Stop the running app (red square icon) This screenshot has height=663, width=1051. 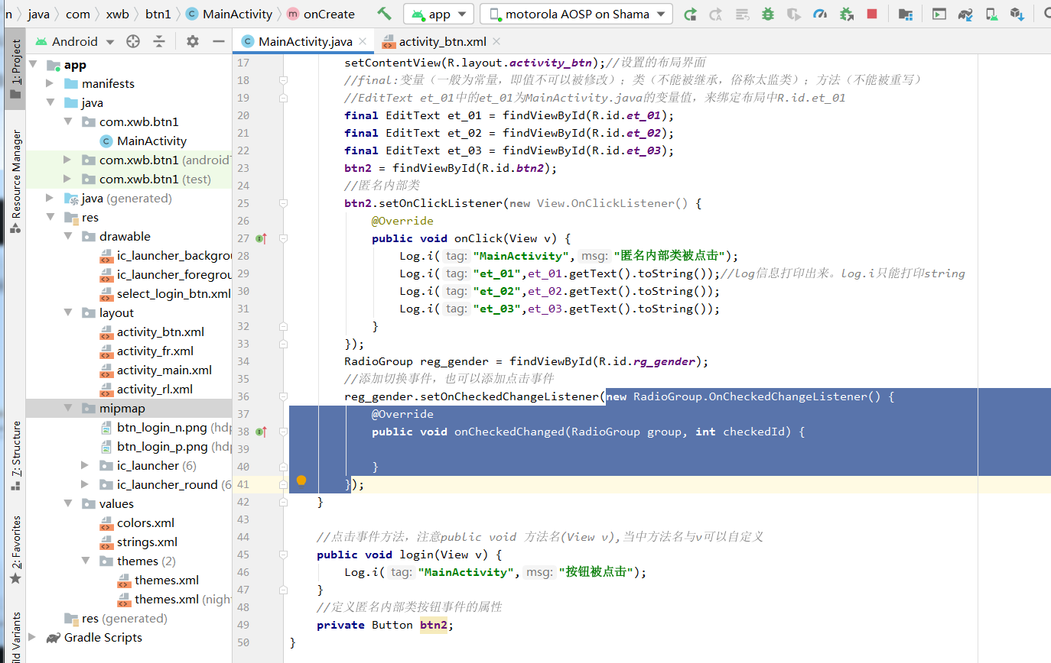pos(873,13)
